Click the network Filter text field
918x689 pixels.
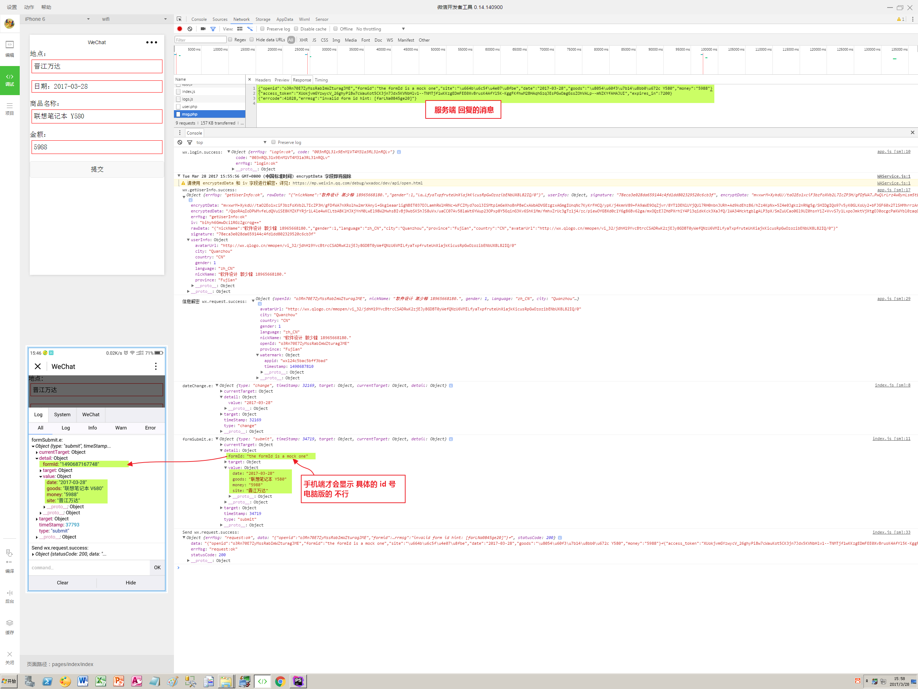(200, 39)
